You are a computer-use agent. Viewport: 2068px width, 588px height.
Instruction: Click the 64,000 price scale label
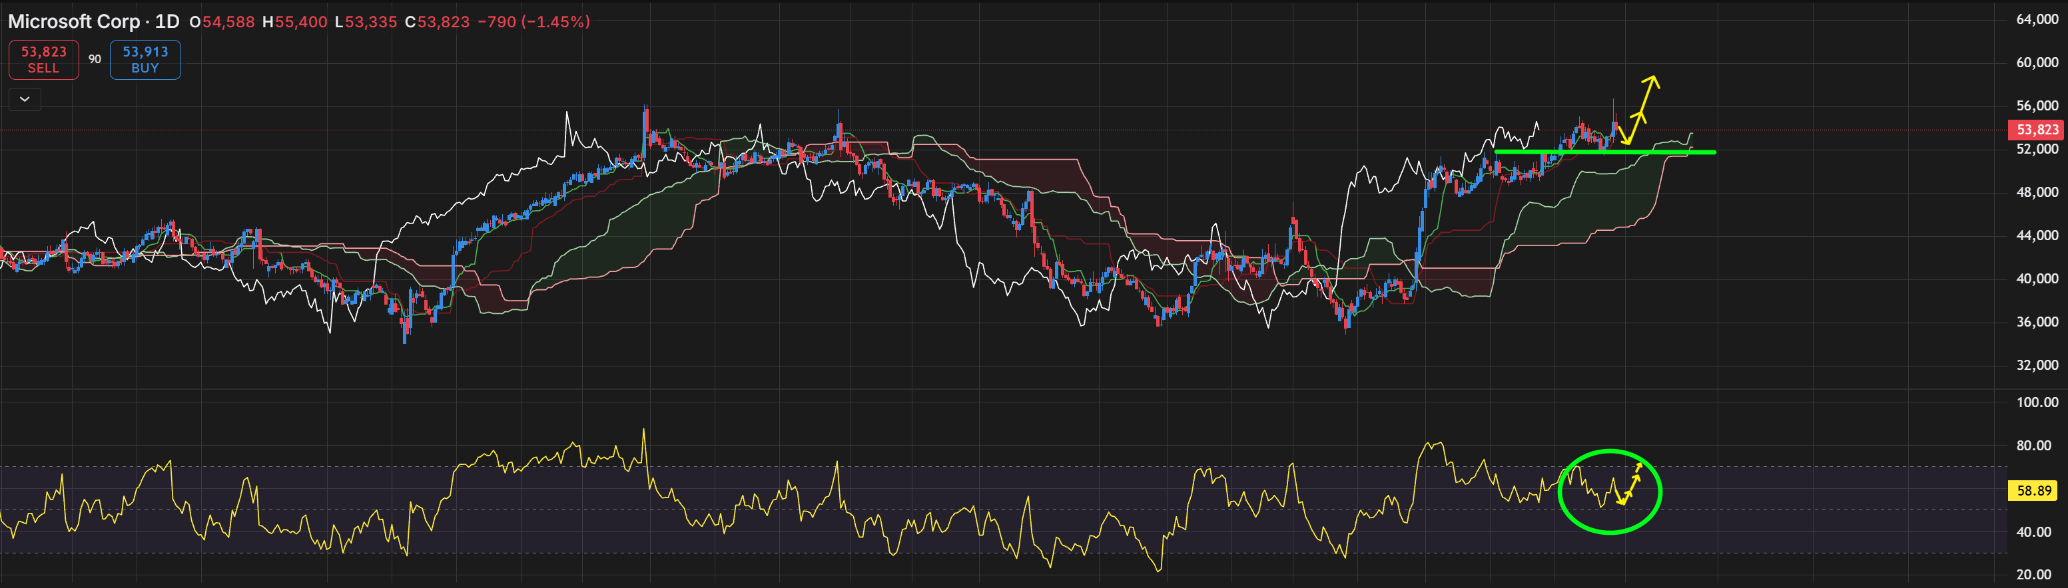coord(2037,19)
